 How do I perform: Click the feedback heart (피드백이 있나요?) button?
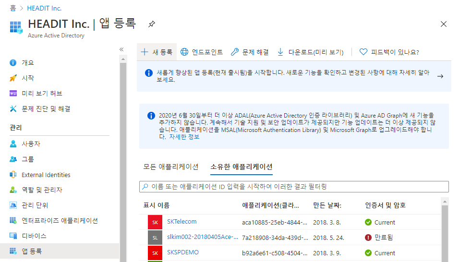389,52
